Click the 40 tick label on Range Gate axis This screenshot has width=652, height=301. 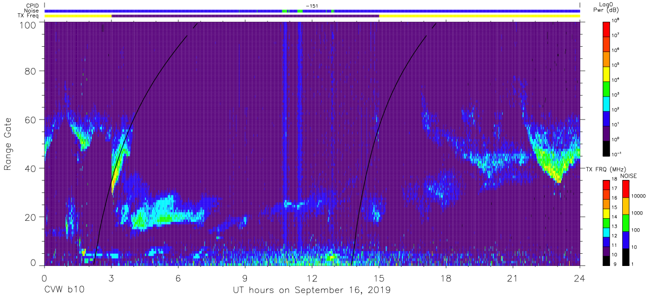pyautogui.click(x=30, y=168)
